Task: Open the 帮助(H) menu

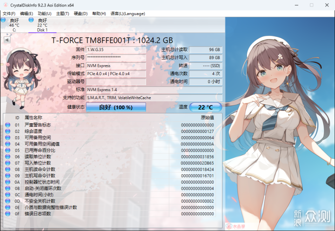Action: click(99, 13)
